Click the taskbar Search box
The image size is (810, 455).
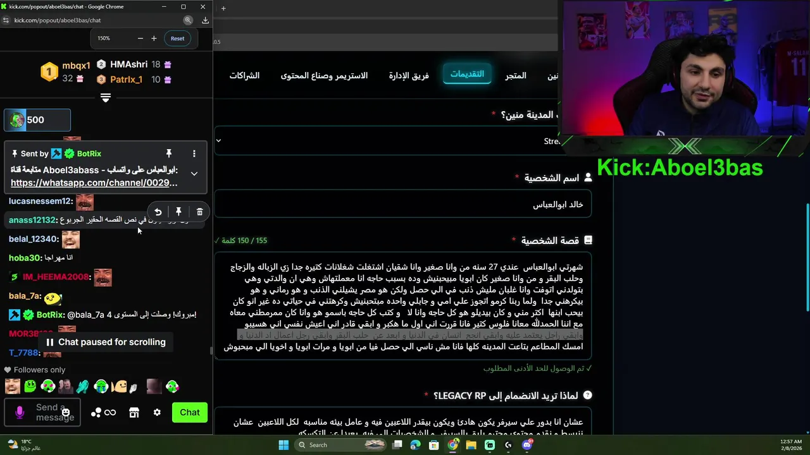[340, 445]
